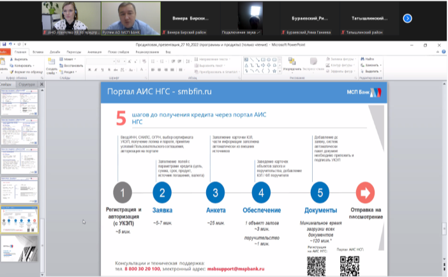Open the Вставка ribbon tab
This screenshot has width=448, height=277.
(38, 52)
